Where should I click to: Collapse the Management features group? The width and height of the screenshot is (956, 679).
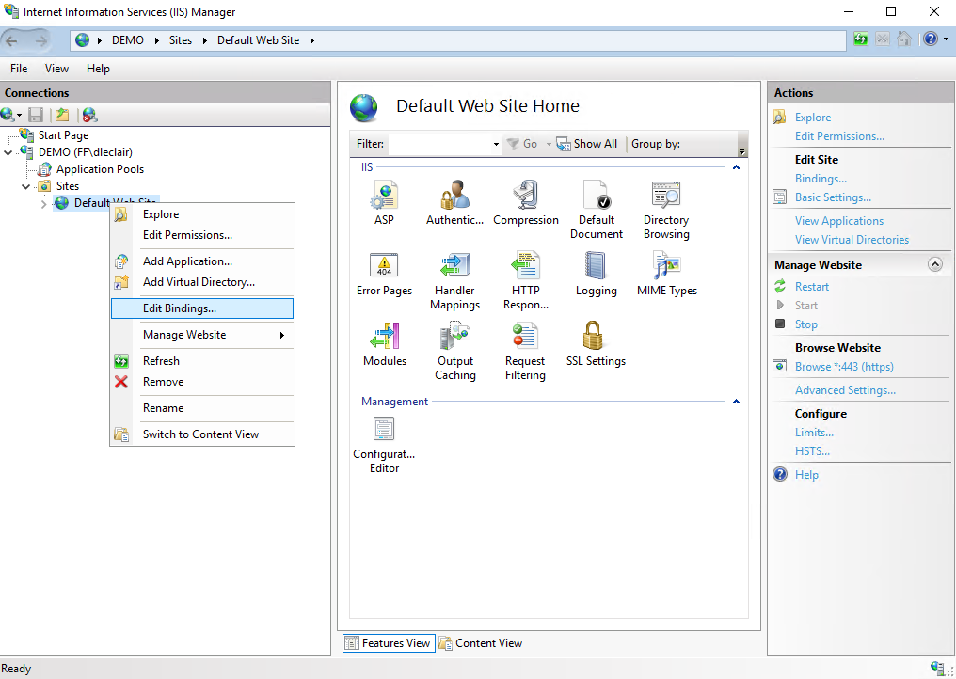[x=736, y=402]
